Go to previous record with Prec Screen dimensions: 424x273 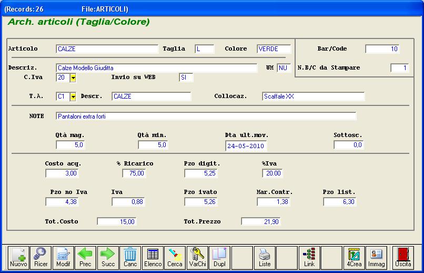85,258
